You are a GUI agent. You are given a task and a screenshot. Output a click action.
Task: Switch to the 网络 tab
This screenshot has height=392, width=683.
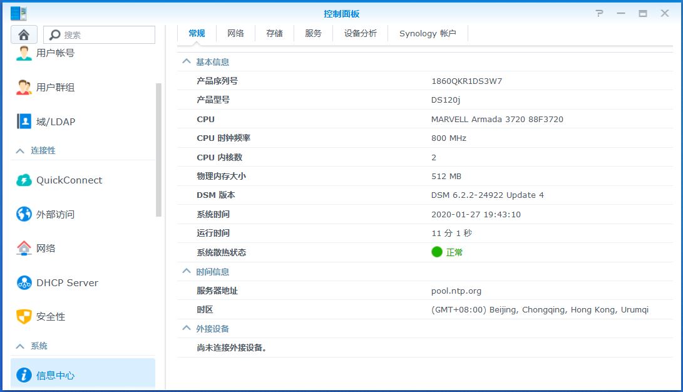(235, 34)
